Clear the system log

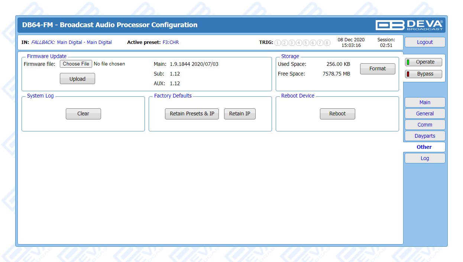tap(83, 114)
